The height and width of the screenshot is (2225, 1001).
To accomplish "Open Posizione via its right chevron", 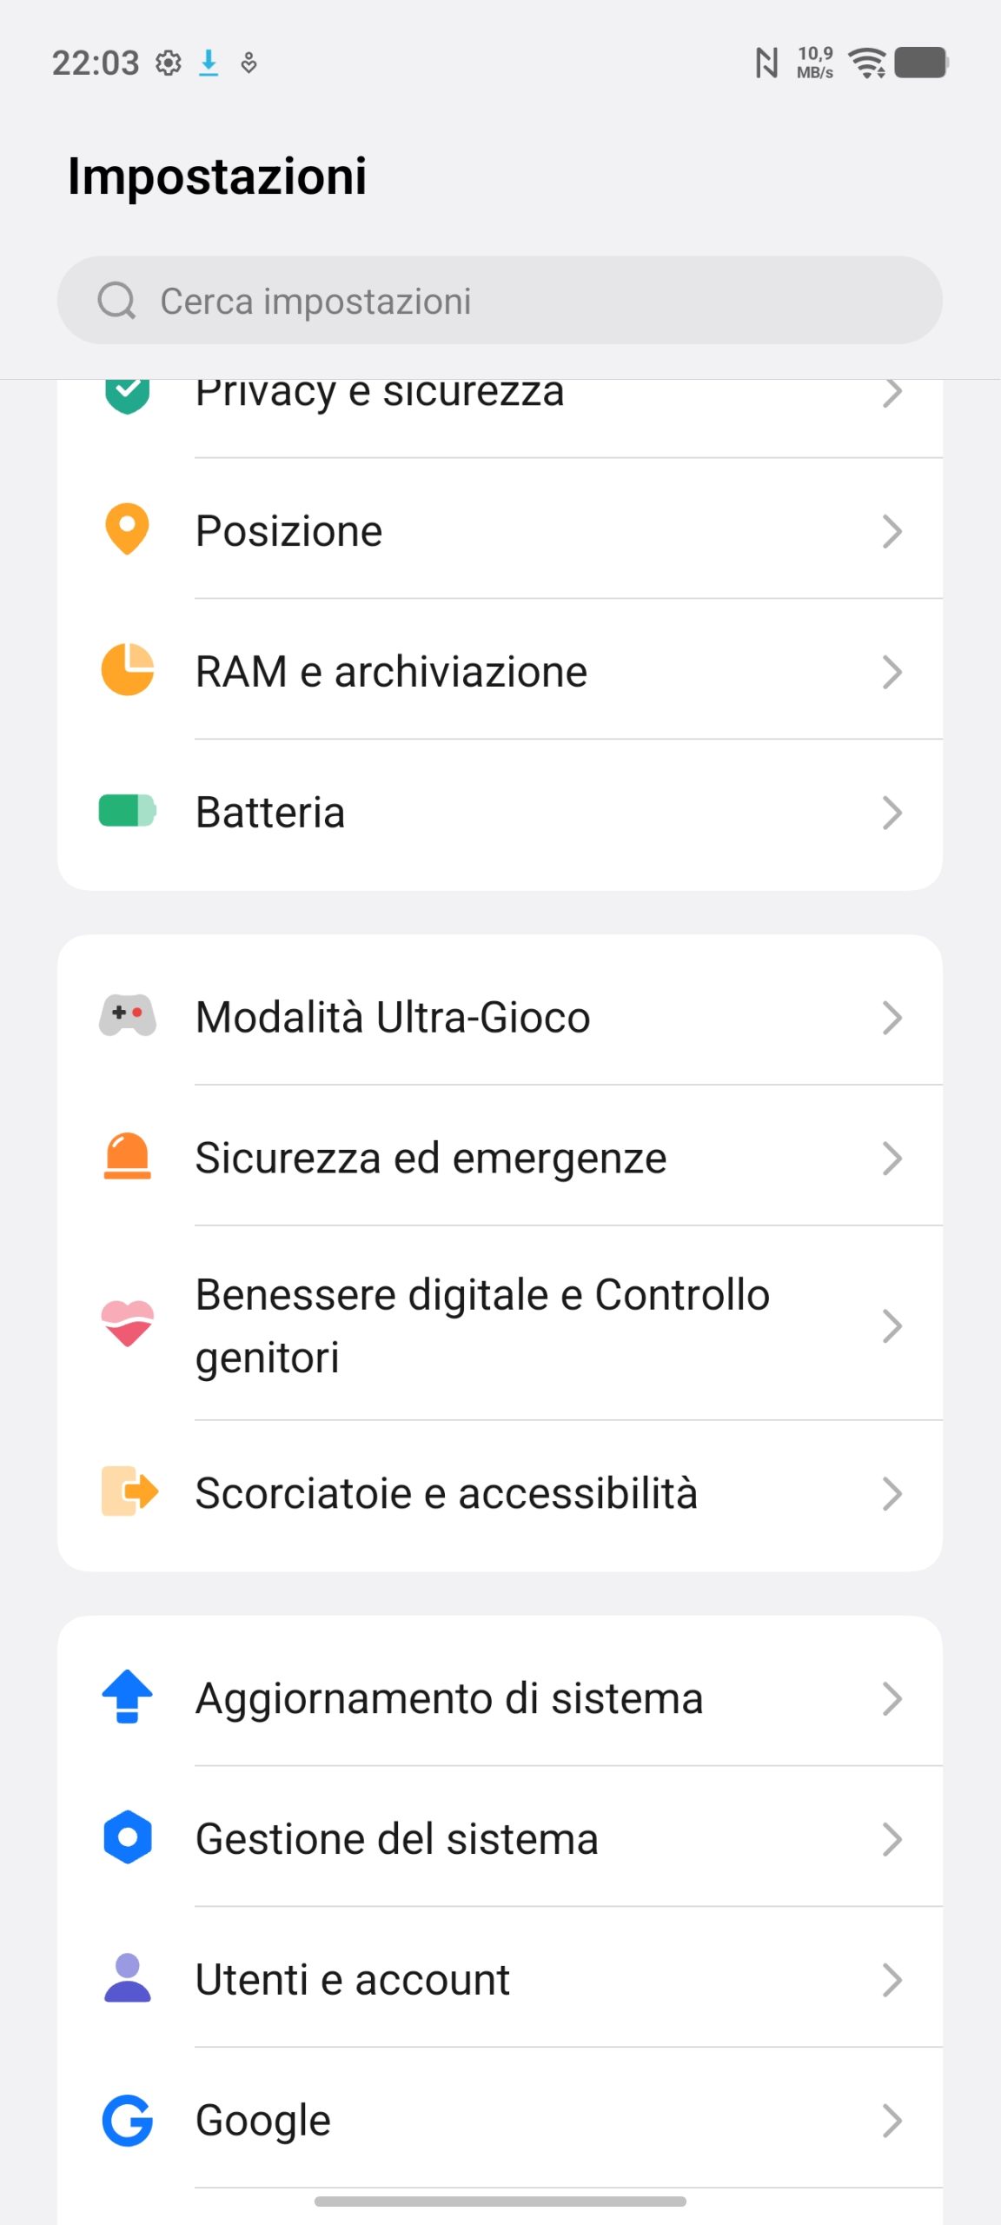I will [892, 531].
